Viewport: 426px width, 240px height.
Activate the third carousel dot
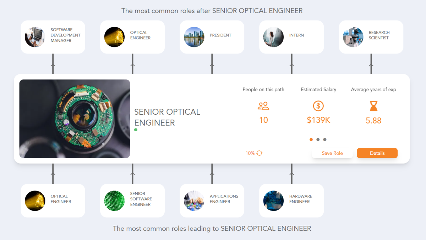coord(324,139)
